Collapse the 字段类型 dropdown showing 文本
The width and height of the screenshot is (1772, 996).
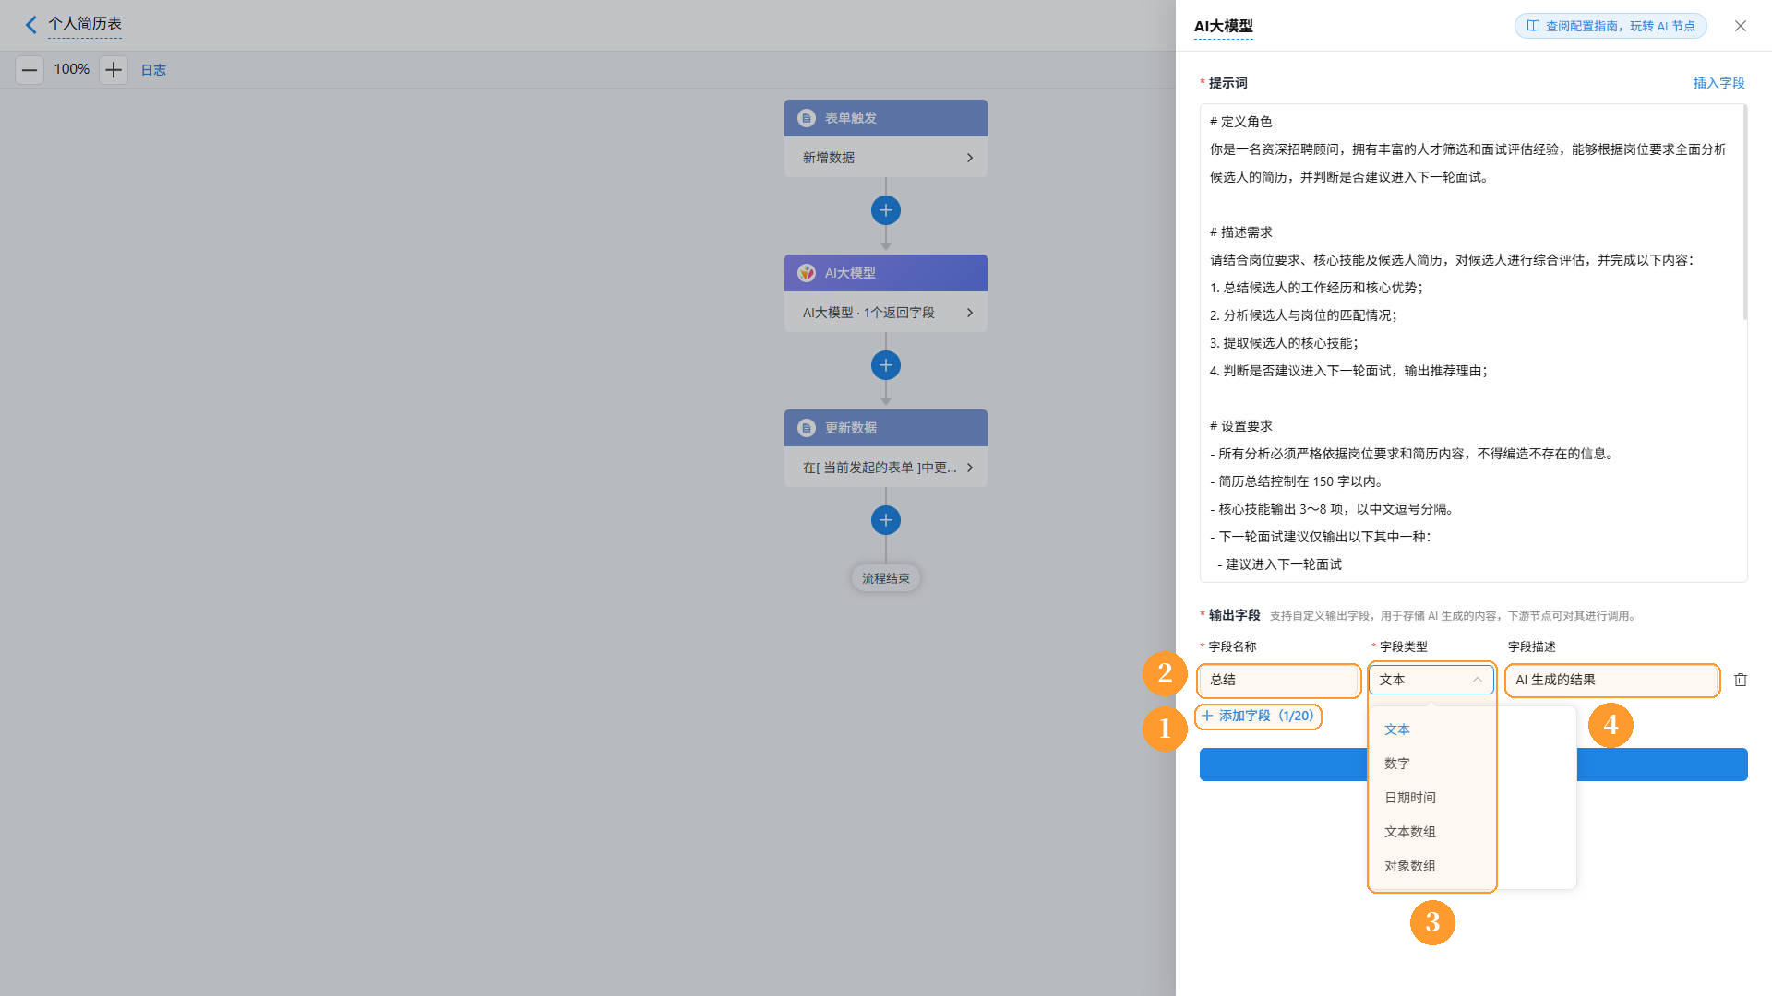[1431, 680]
